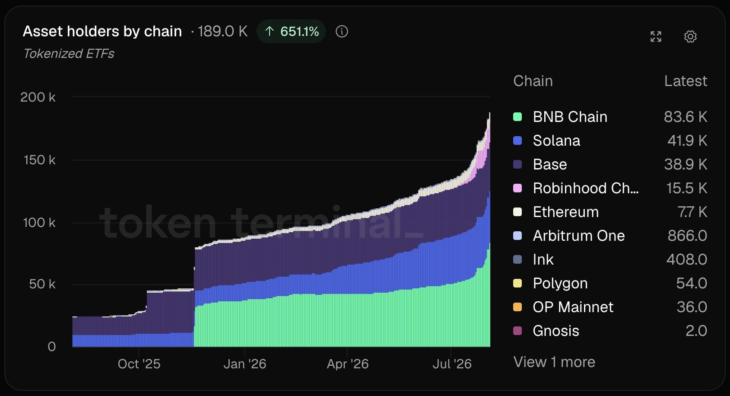Click the BNB Chain green swatch
This screenshot has height=396, width=730.
pyautogui.click(x=517, y=117)
